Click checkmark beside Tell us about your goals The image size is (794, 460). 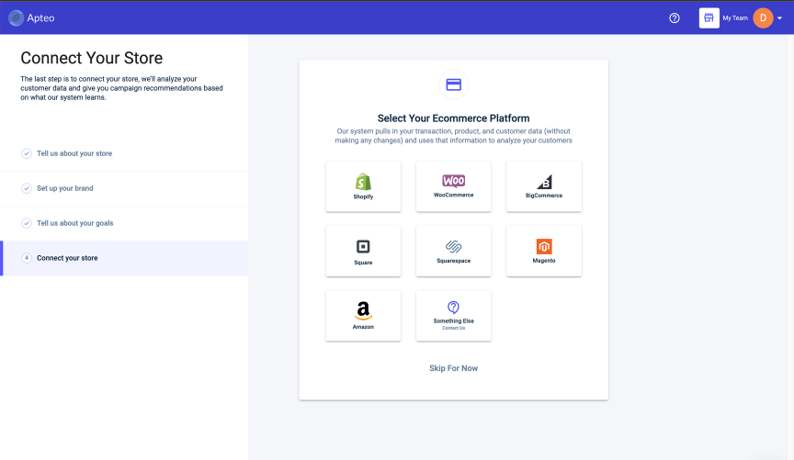tap(27, 223)
